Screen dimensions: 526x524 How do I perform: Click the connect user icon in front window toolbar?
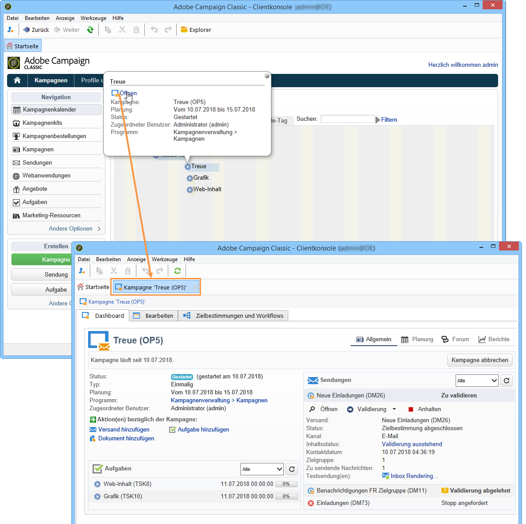point(82,271)
